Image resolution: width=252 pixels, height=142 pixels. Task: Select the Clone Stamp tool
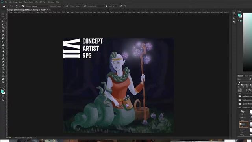(3, 45)
